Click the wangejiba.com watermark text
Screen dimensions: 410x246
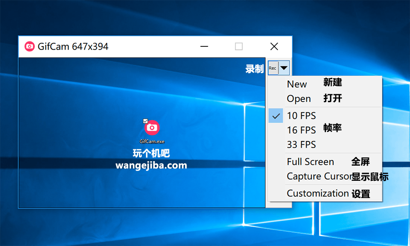151,166
